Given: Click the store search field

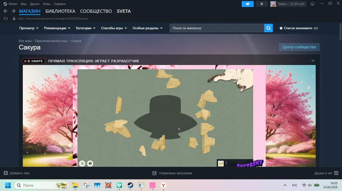Looking at the screenshot, I should coord(217,28).
